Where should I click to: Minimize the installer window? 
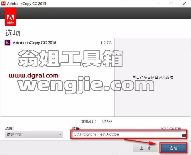click(x=158, y=4)
